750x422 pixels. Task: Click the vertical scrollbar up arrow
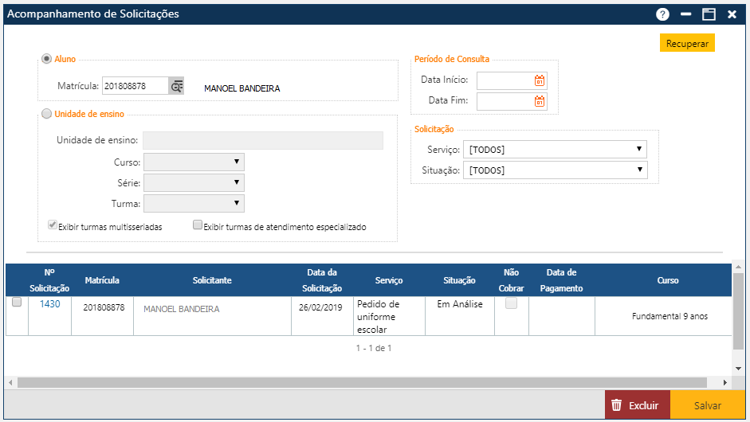coord(738,267)
